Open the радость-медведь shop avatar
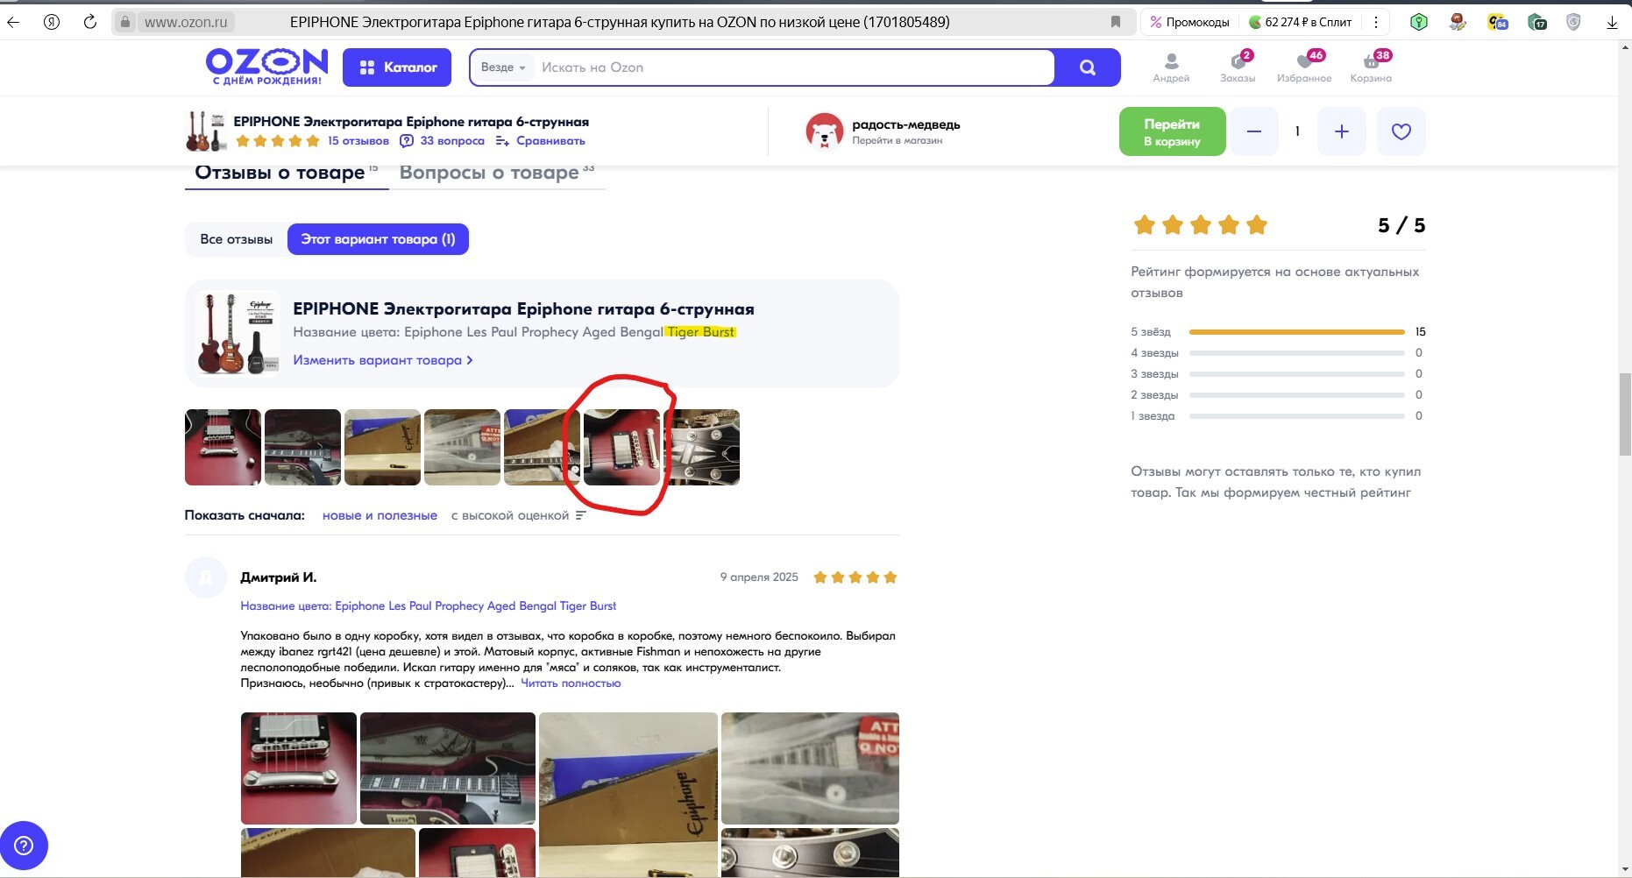 coord(824,131)
